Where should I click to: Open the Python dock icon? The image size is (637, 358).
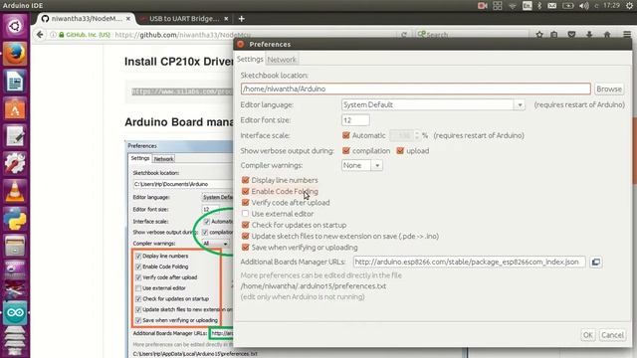click(x=15, y=219)
